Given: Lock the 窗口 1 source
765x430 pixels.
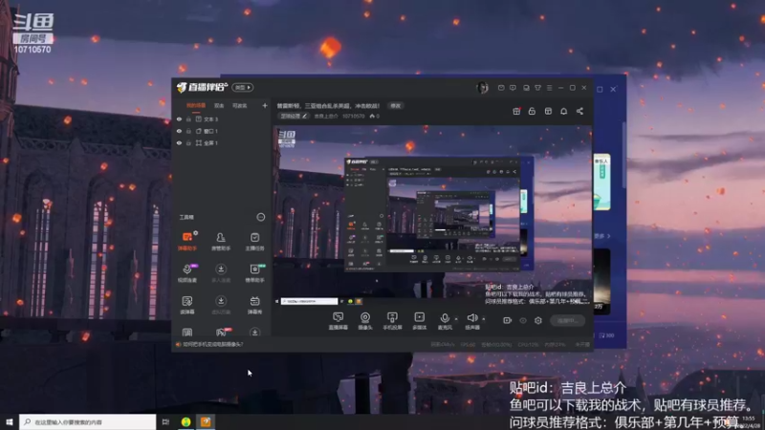Looking at the screenshot, I should [x=188, y=131].
